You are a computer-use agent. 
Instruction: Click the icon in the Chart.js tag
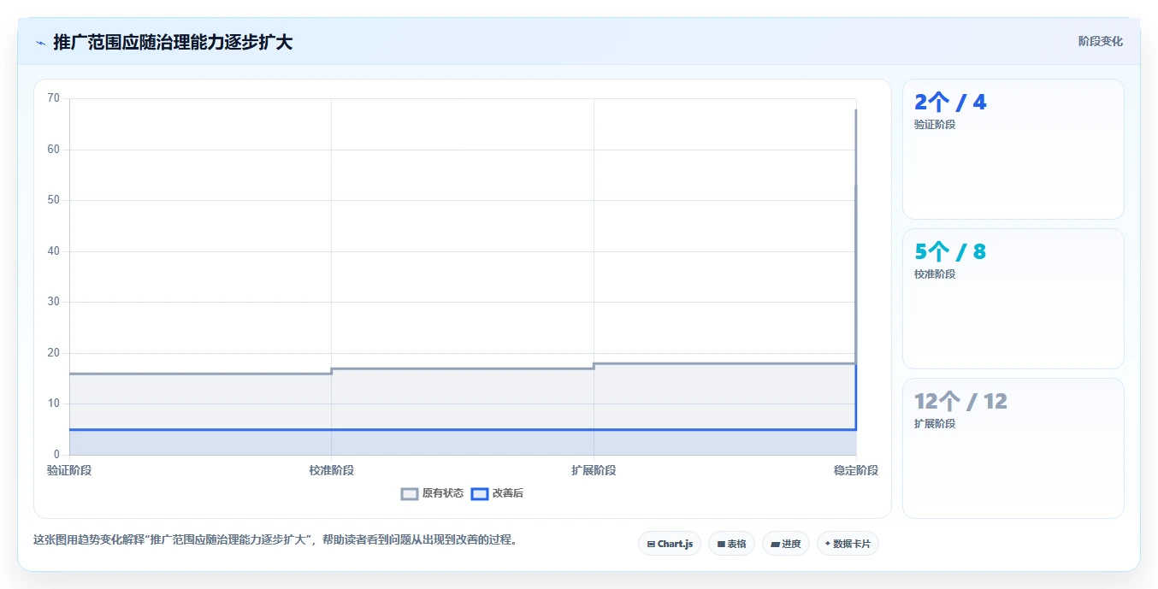coord(651,544)
